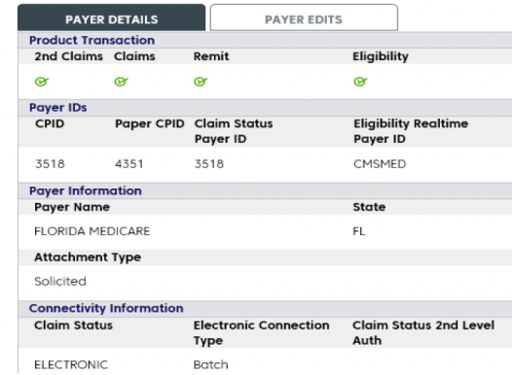
Task: Click the Payer Information section header
Action: [86, 191]
